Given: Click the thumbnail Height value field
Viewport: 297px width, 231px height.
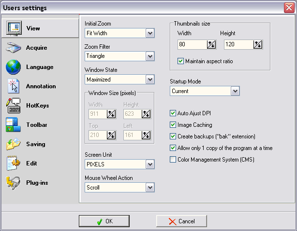Looking at the screenshot, I should pyautogui.click(x=238, y=44).
